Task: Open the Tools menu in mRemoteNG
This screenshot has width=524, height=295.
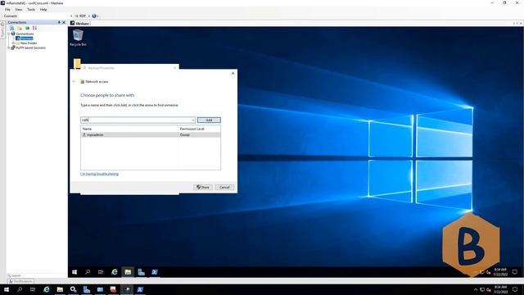Action: (31, 9)
